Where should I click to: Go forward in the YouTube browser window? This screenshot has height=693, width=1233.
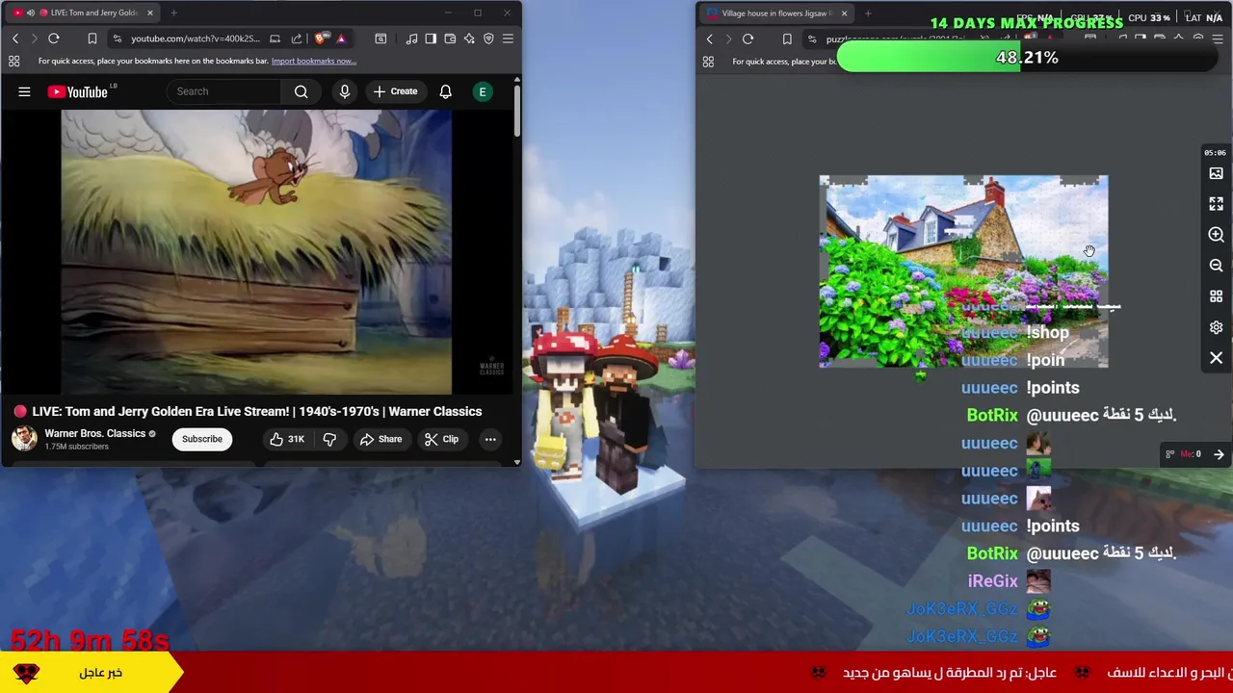click(x=34, y=38)
